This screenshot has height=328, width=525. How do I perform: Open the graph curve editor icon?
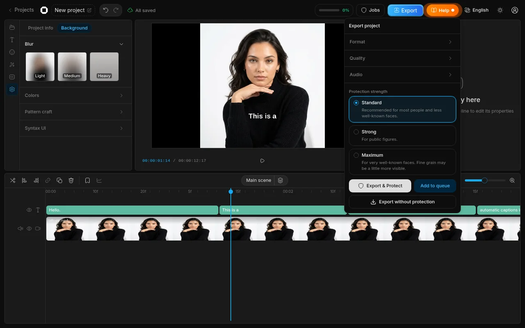click(99, 180)
